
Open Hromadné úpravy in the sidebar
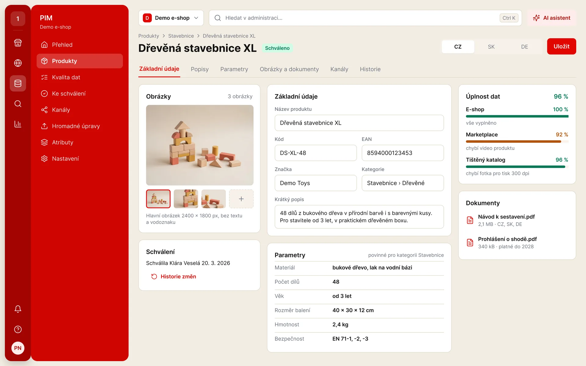pos(80,126)
